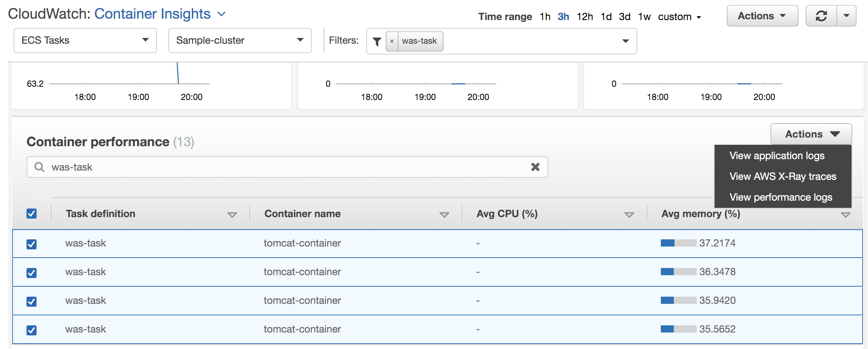
Task: Sort by Container name column arrow
Action: 444,215
